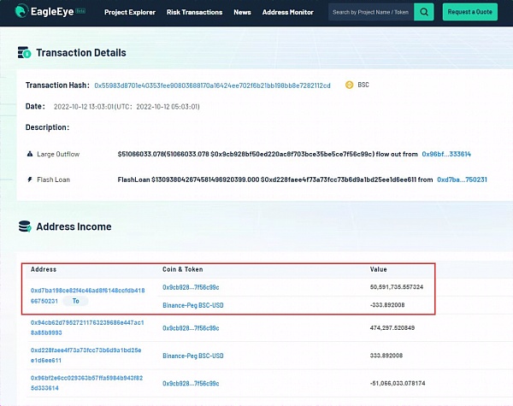The width and height of the screenshot is (513, 406).
Task: Click the BSC chain coin icon
Action: pyautogui.click(x=350, y=85)
